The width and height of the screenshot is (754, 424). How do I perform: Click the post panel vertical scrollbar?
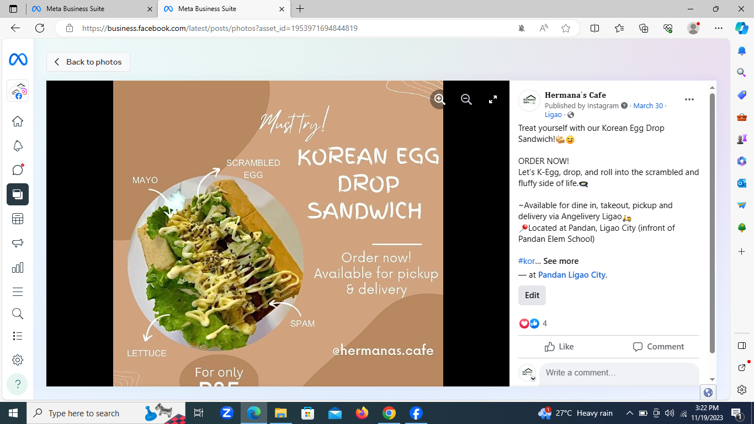(712, 223)
